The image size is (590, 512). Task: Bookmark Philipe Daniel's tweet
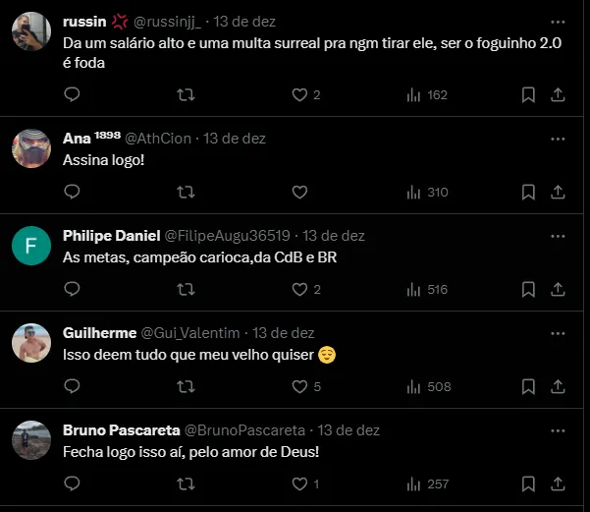click(528, 289)
